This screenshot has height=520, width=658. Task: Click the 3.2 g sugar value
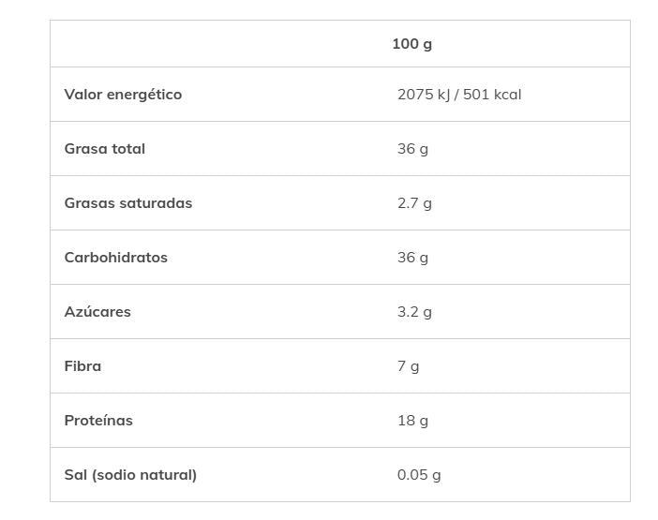tap(414, 312)
